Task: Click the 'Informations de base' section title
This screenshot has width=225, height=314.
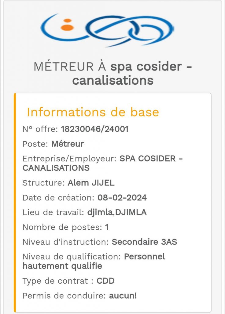Action: click(93, 112)
